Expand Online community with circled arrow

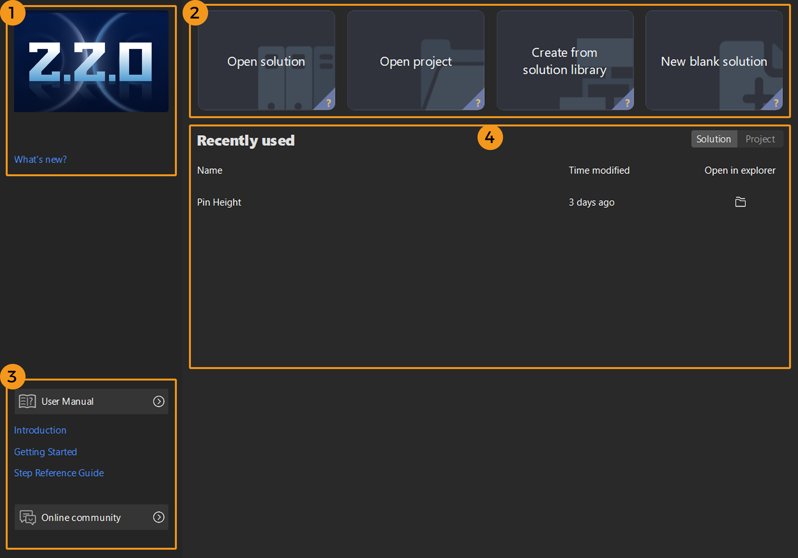[159, 517]
